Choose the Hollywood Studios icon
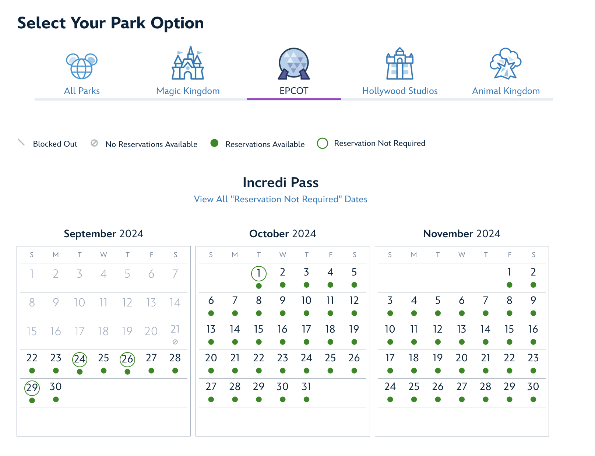Viewport: 595px width, 456px height. [x=400, y=64]
